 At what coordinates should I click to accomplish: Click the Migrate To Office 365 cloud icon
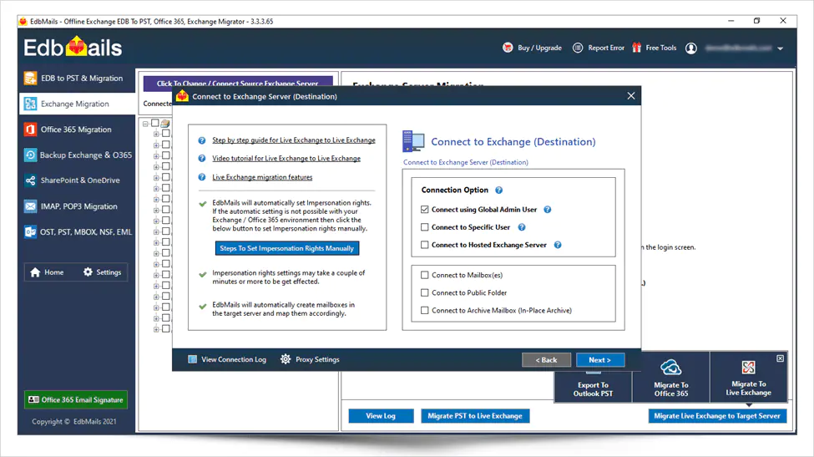(670, 368)
